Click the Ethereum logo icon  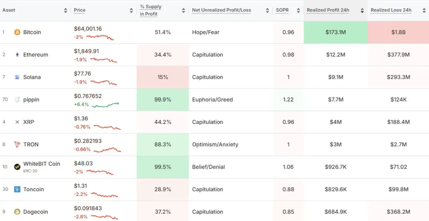click(x=17, y=55)
